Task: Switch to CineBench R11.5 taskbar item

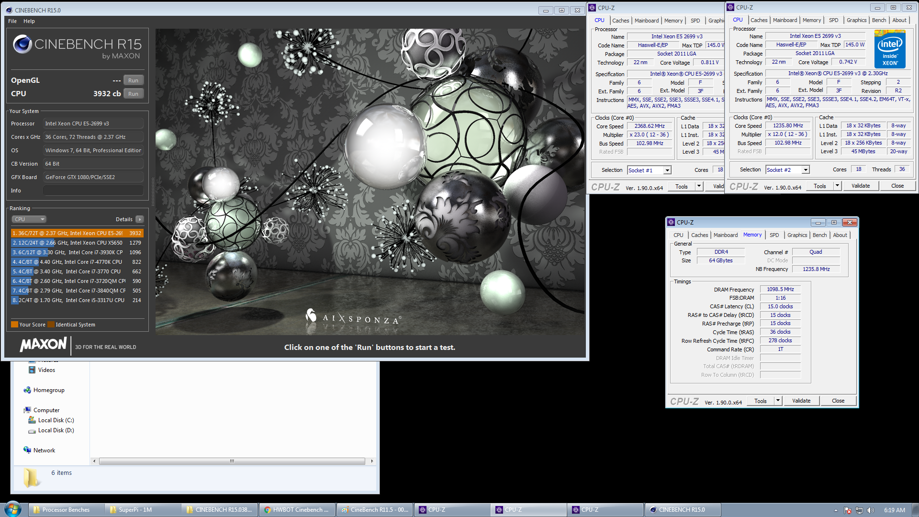Action: tap(374, 510)
